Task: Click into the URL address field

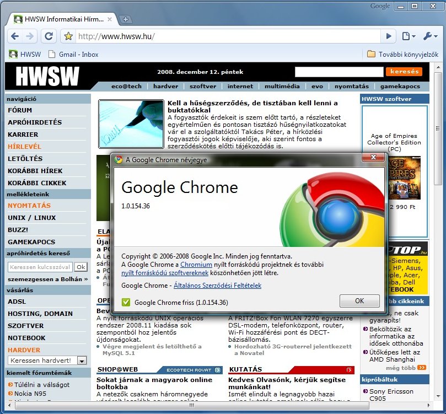Action: [x=228, y=36]
